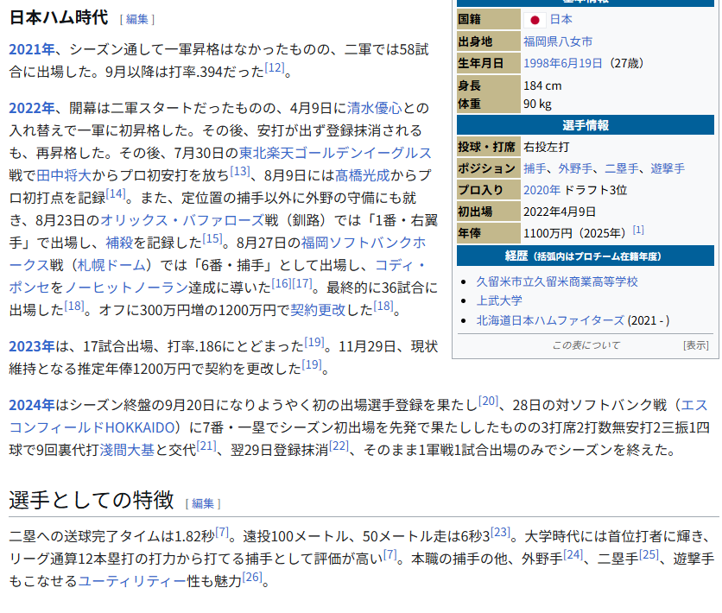Open the 2022年 year link
Screen dimensions: 722x613
(32, 108)
